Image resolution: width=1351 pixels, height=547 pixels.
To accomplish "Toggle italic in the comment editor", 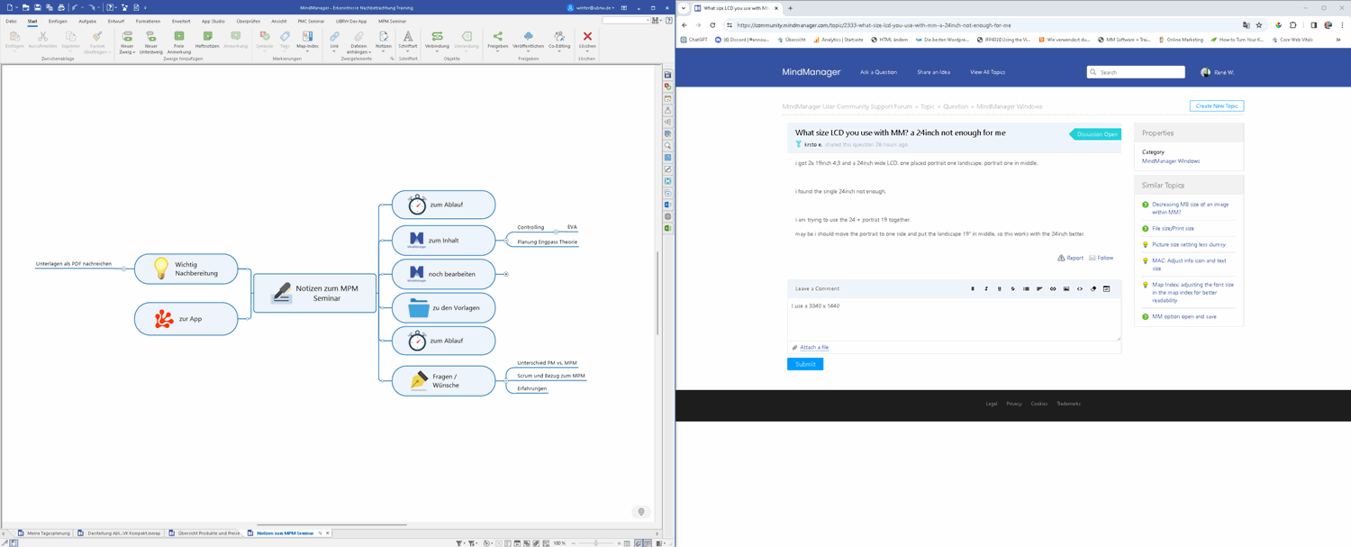I will (986, 289).
